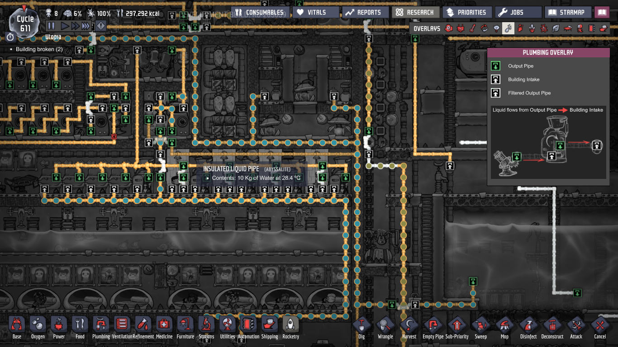This screenshot has height=347, width=618.
Task: Open the Starmap screen
Action: coord(569,12)
